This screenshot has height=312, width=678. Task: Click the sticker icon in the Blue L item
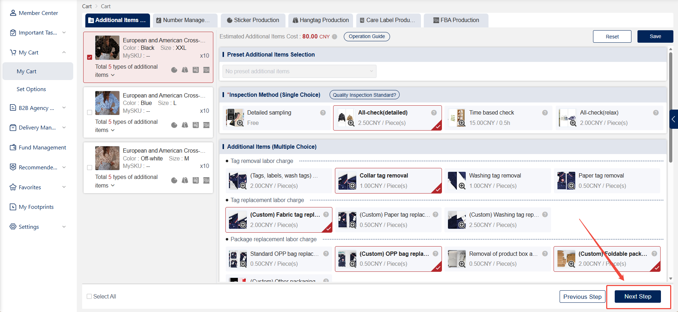(x=174, y=125)
